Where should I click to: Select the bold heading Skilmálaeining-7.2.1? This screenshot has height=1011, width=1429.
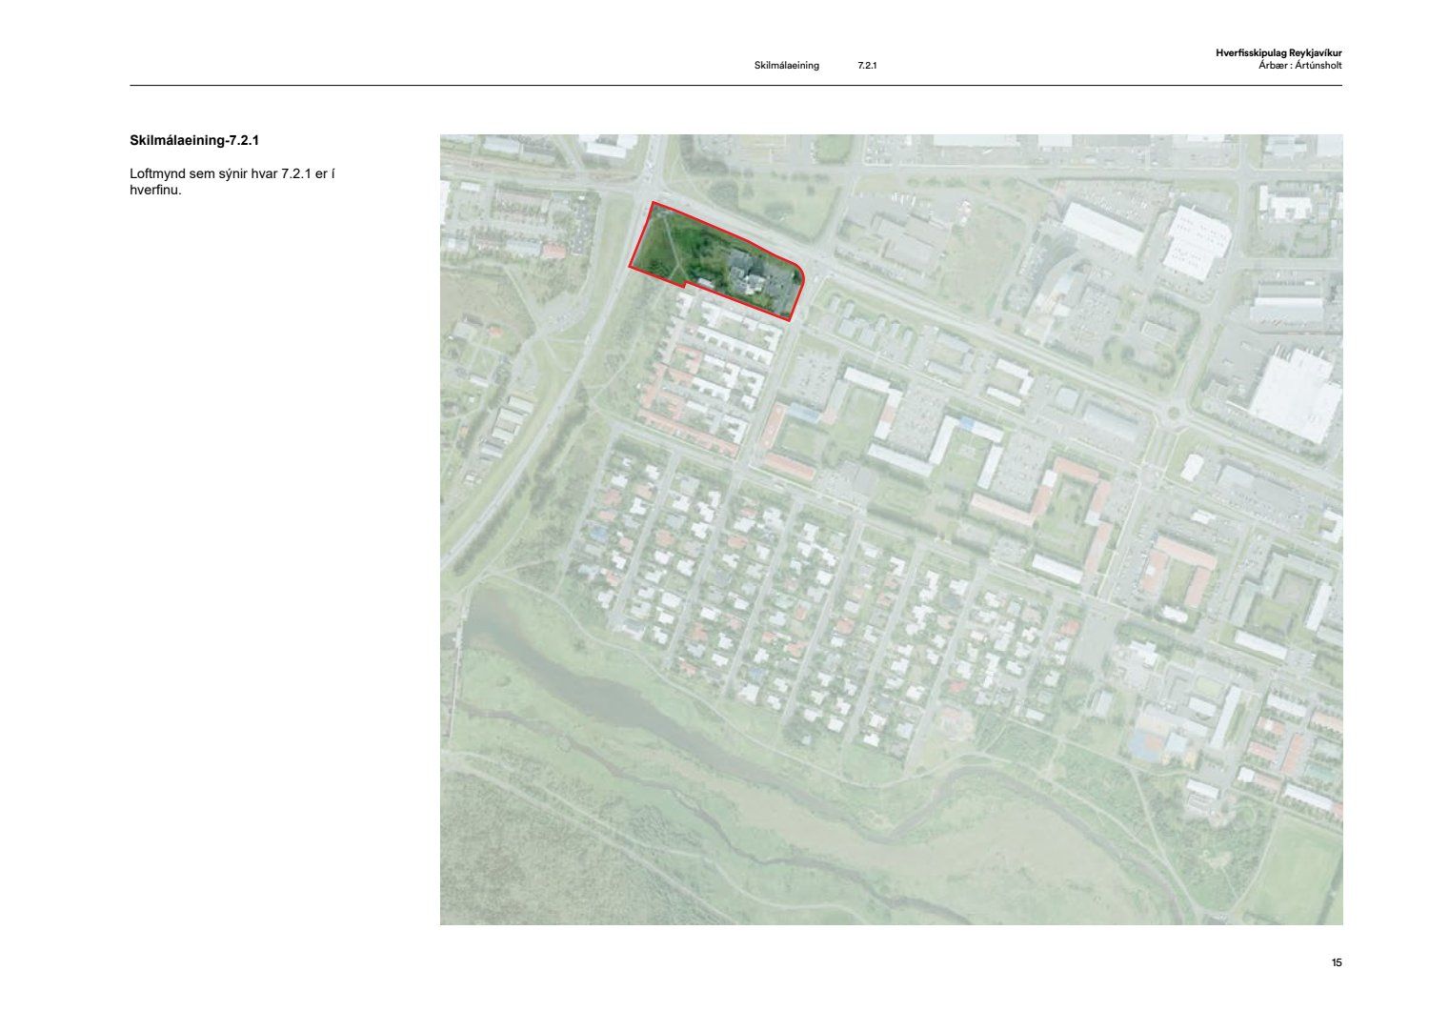click(x=194, y=140)
